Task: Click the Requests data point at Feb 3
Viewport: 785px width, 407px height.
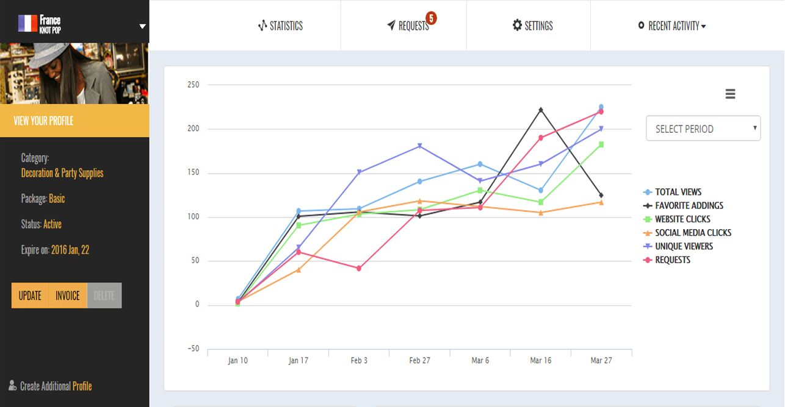Action: 359,268
